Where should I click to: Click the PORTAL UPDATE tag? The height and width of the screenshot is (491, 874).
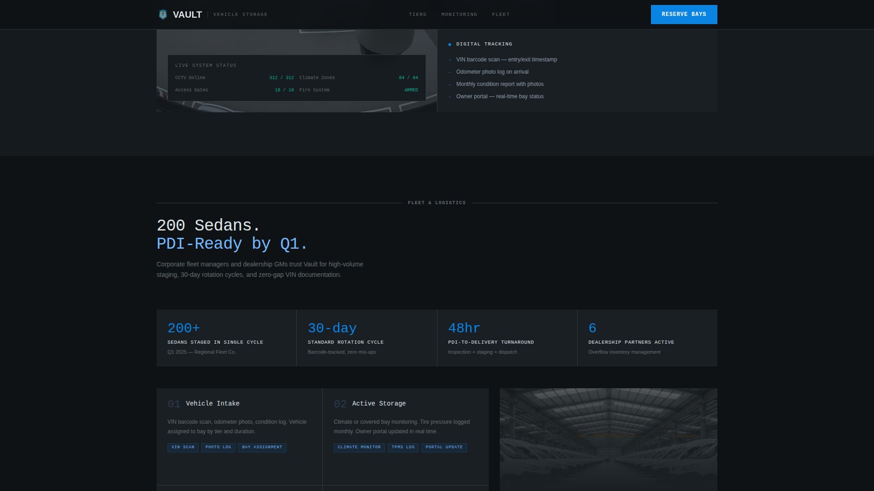[444, 447]
